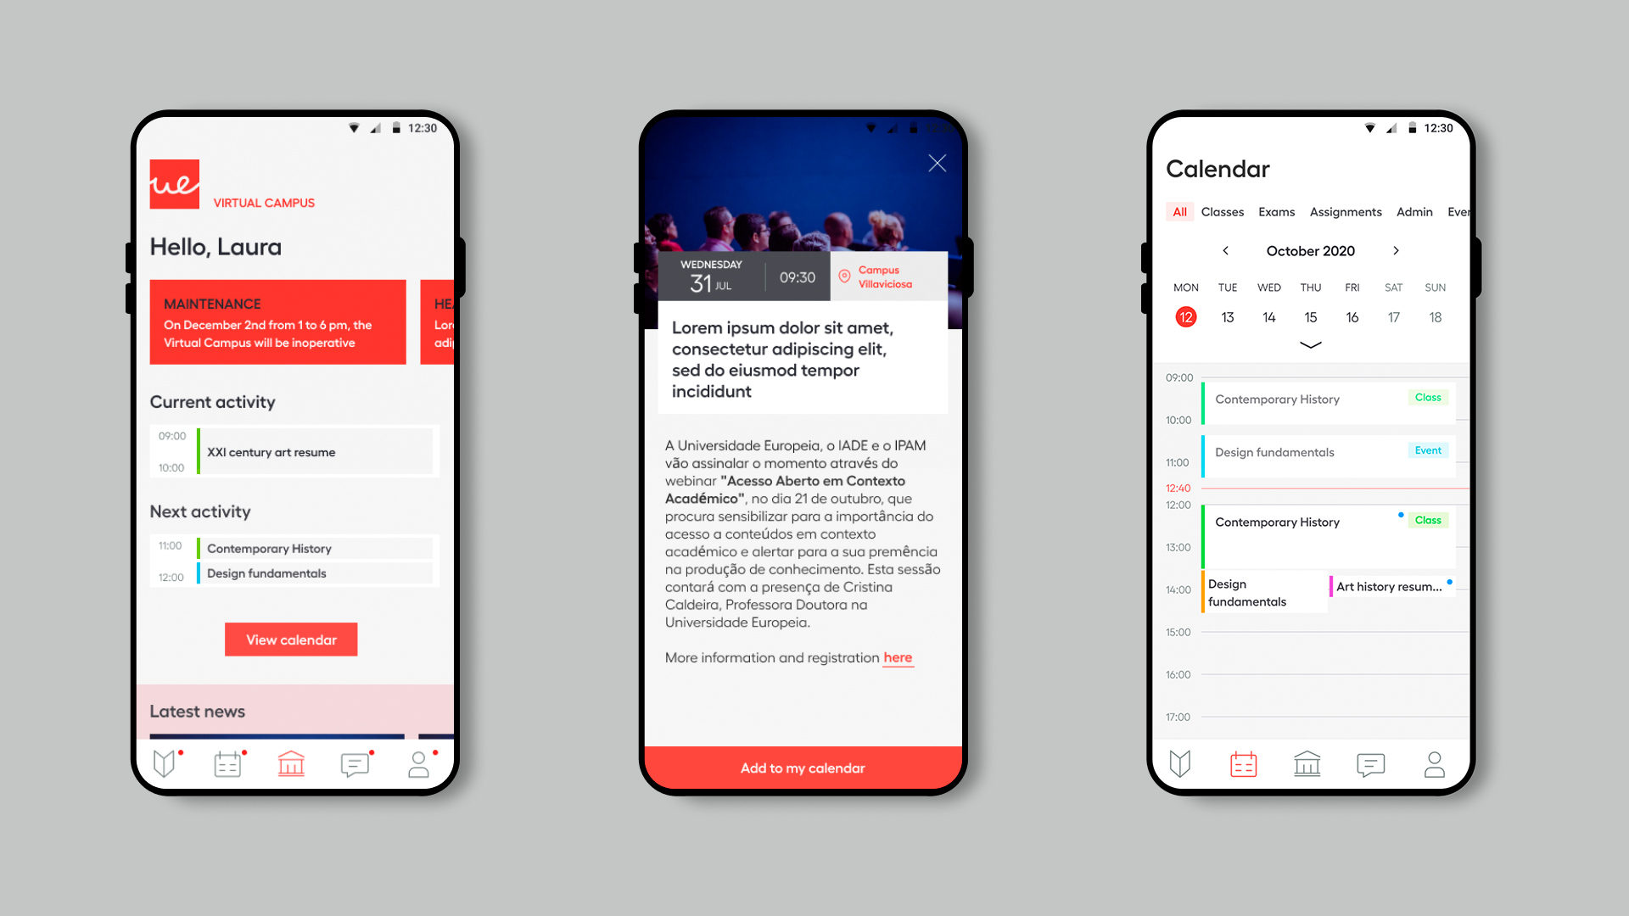Viewport: 1629px width, 916px height.
Task: Click the View calendar button
Action: [x=290, y=638]
